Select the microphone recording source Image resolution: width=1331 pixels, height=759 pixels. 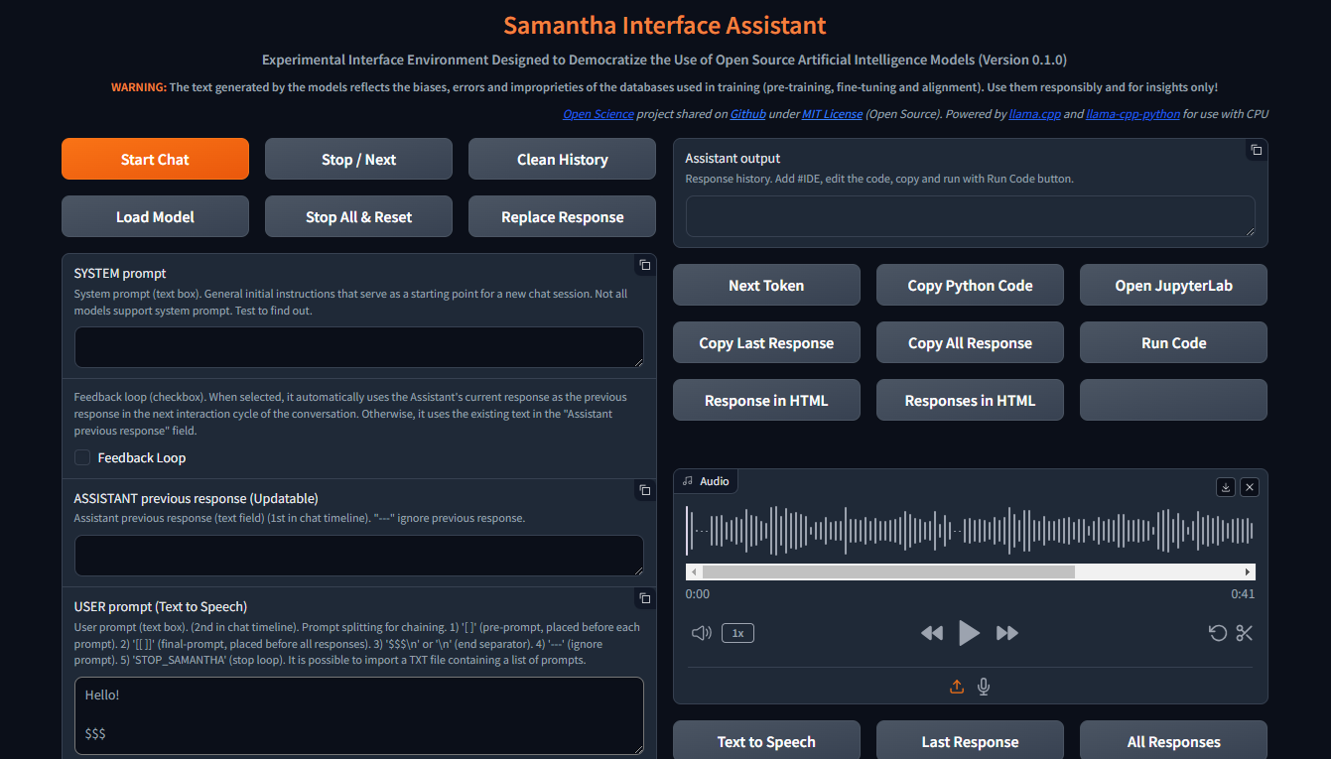click(x=984, y=687)
